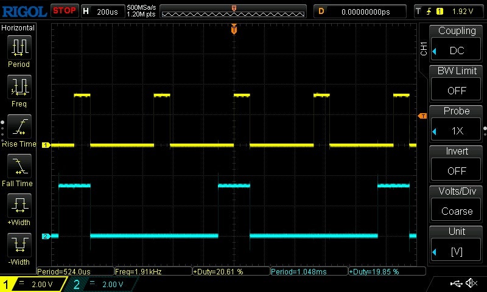This screenshot has height=292, width=487.
Task: Select the Fall Time measurement icon
Action: pos(19,165)
